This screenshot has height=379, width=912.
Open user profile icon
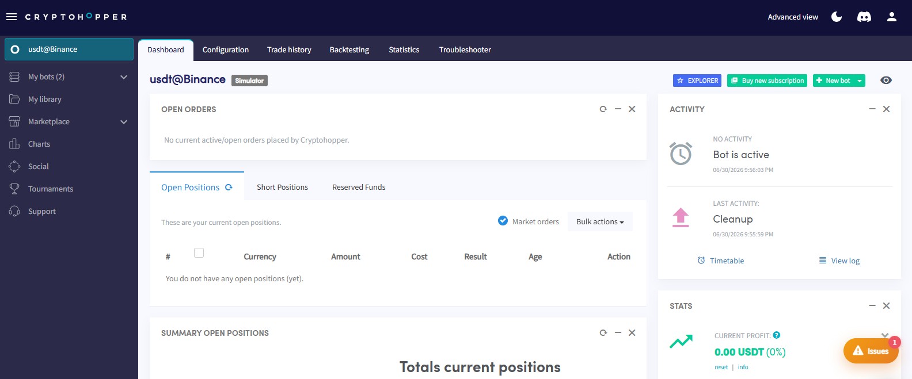click(x=892, y=17)
